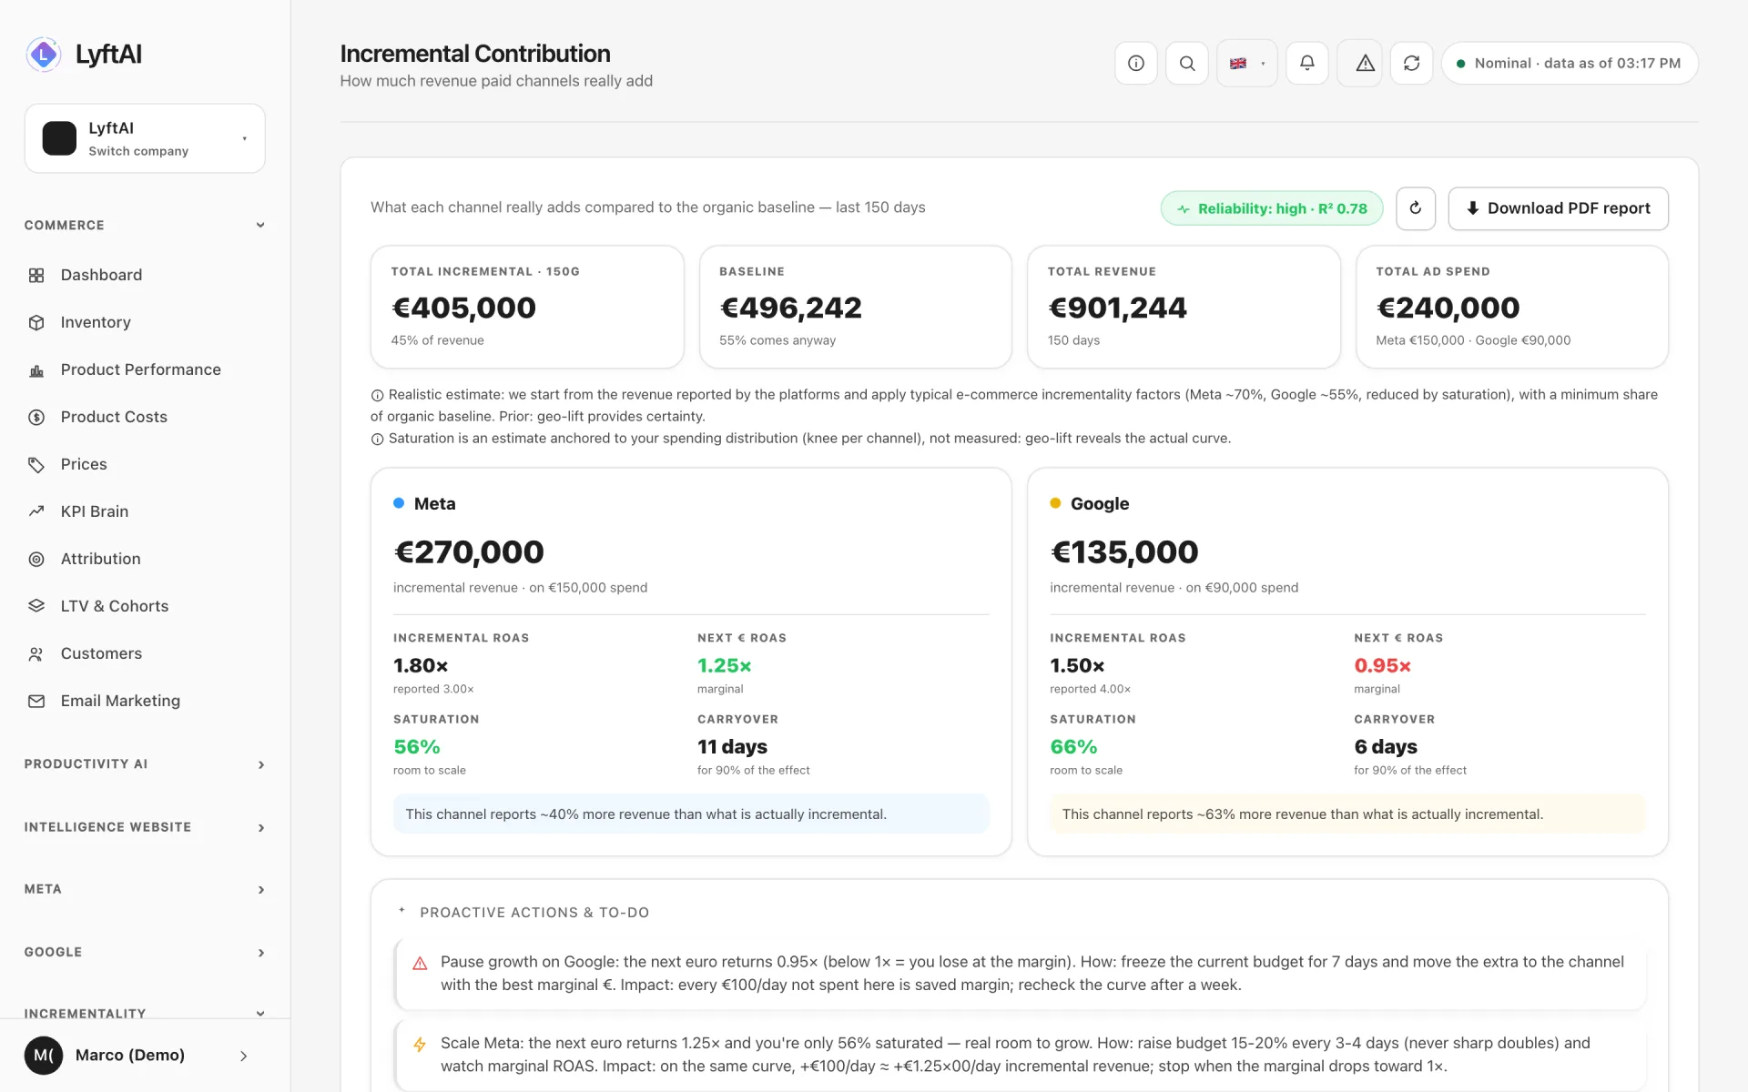Click the Google yellow channel dot
1748x1092 pixels.
pyautogui.click(x=1055, y=503)
